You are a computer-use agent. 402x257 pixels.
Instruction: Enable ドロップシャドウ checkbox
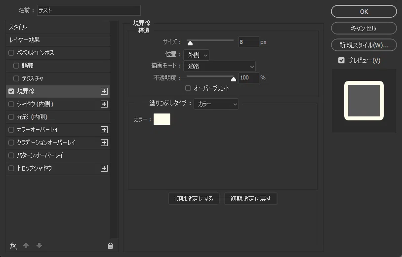pyautogui.click(x=11, y=168)
